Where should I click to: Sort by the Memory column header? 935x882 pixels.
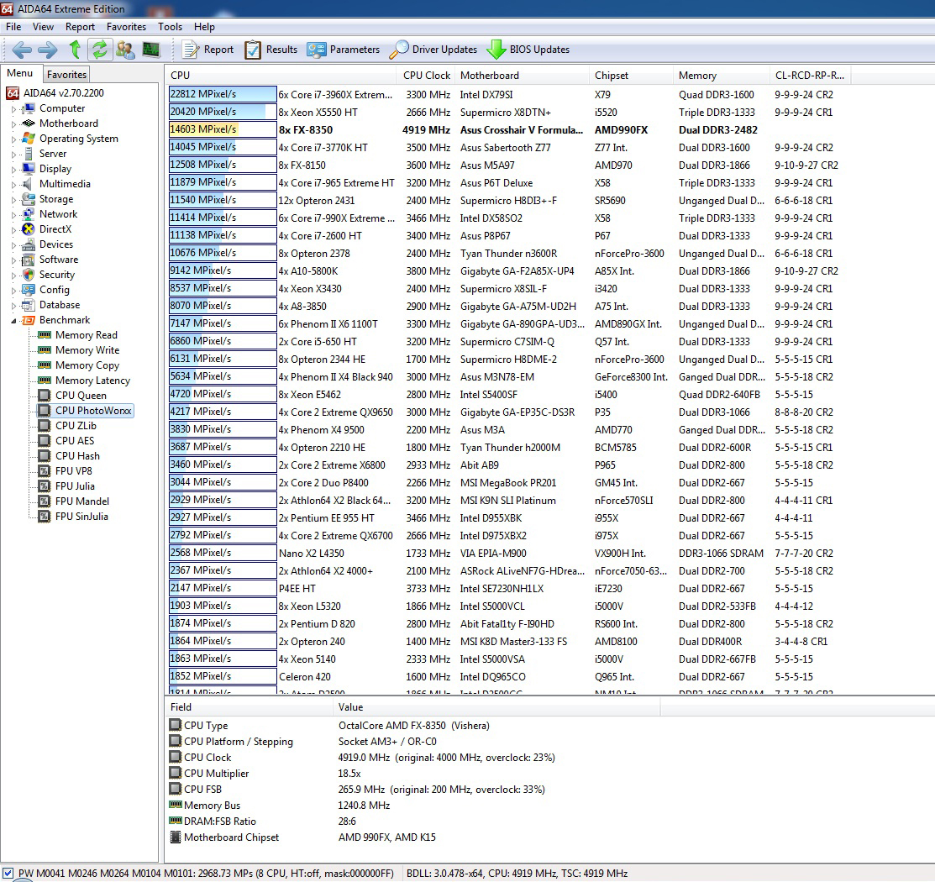click(721, 75)
